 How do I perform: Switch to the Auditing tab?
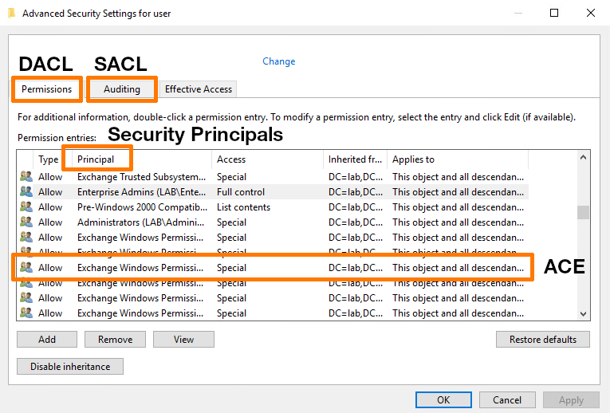[x=121, y=89]
